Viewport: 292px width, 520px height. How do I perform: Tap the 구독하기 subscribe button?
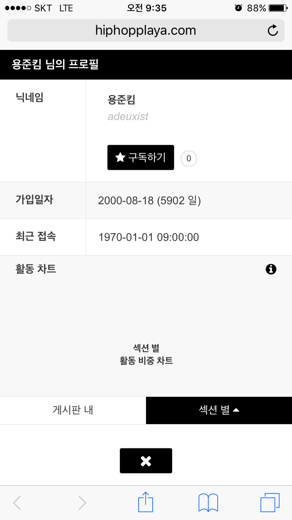[x=141, y=157]
